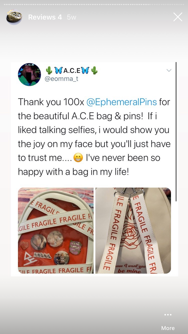Viewport: 188px width, 334px height.
Task: Close the story with the X icon
Action: pos(178,17)
